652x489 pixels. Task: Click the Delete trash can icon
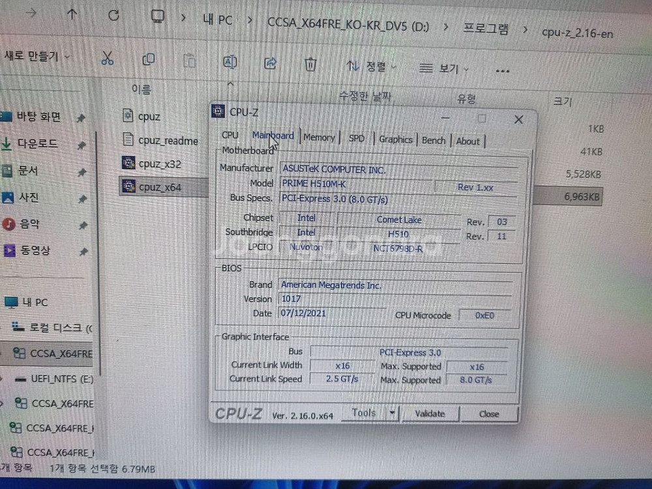click(311, 64)
